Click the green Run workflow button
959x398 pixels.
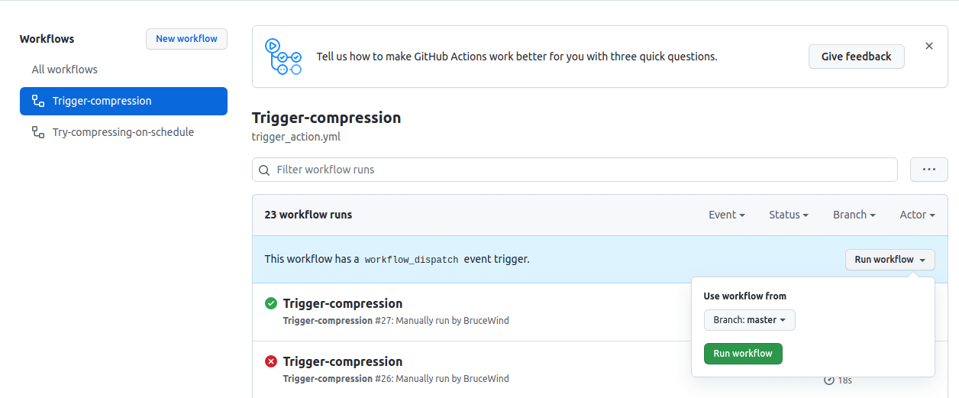click(743, 354)
